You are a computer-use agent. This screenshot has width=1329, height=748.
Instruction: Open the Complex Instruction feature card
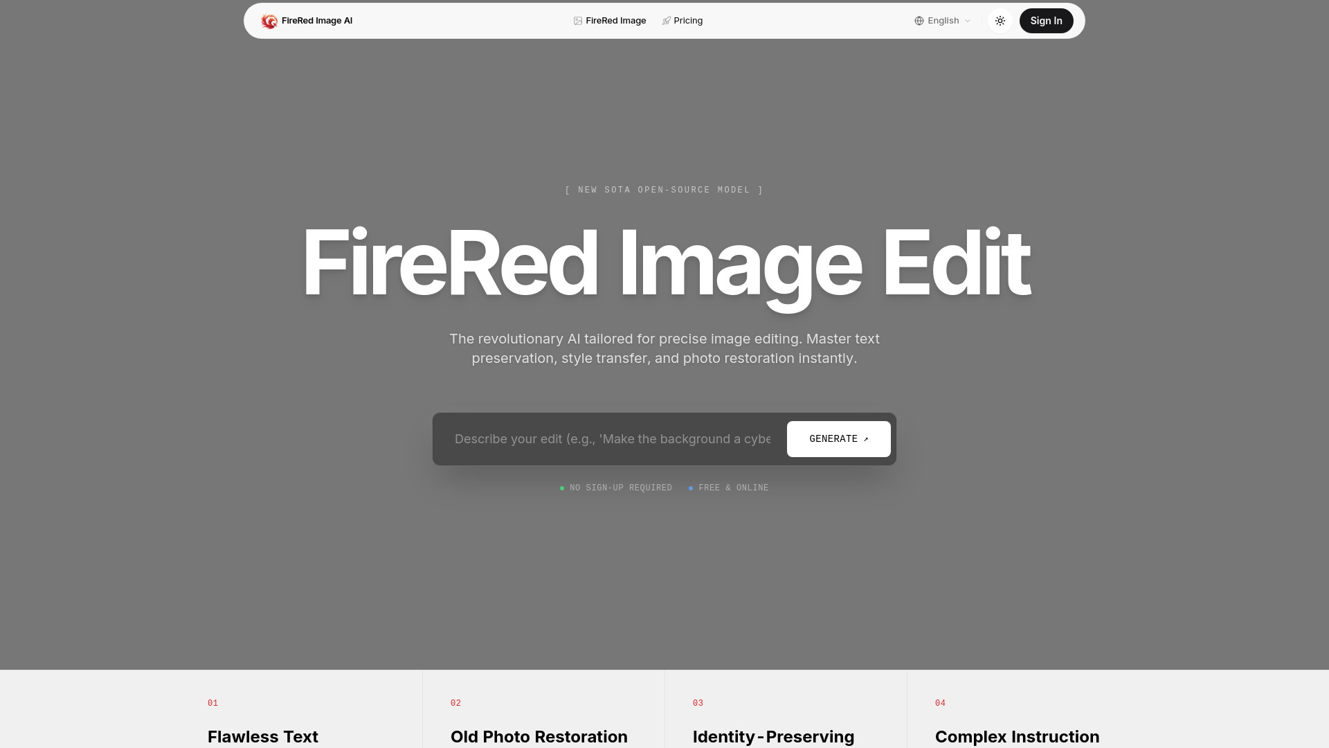point(1017,736)
